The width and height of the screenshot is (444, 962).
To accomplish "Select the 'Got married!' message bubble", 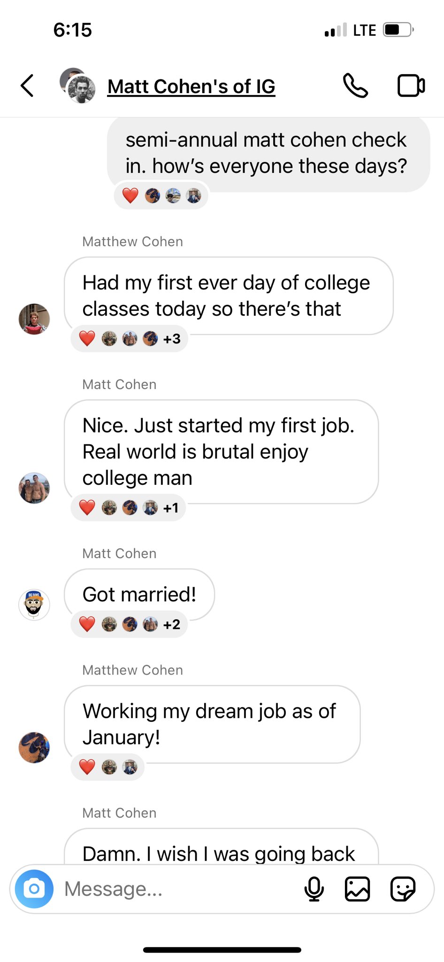I will (x=139, y=594).
